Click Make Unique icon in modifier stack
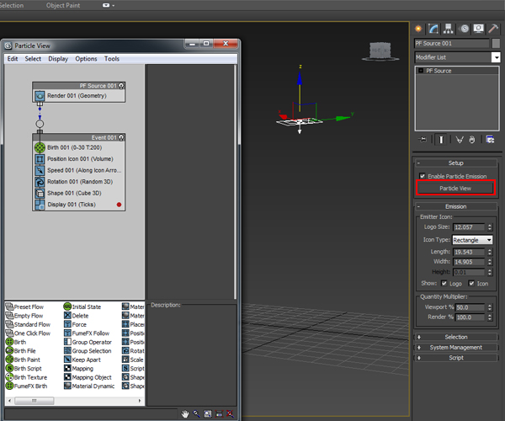 460,140
